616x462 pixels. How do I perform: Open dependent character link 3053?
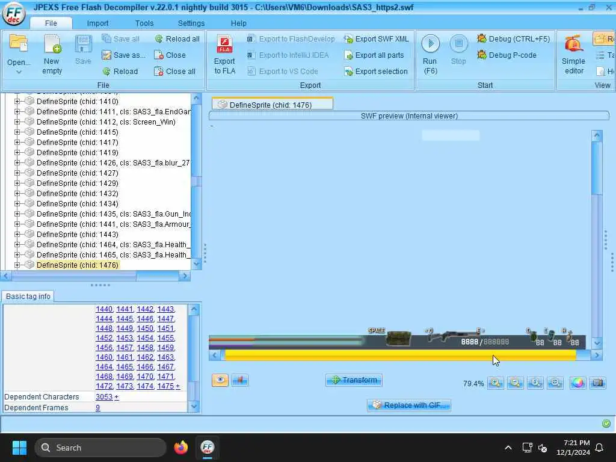coord(103,397)
